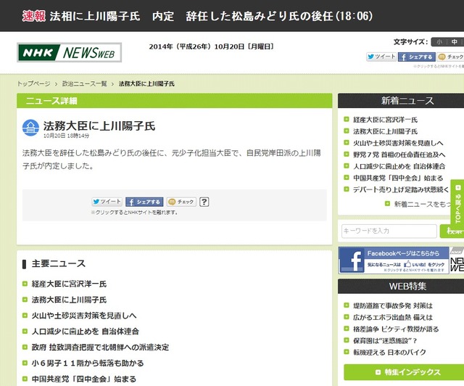Open 新着ニュース 中国共産党「四中全会」始まる
This screenshot has width=464, height=386.
[x=398, y=178]
